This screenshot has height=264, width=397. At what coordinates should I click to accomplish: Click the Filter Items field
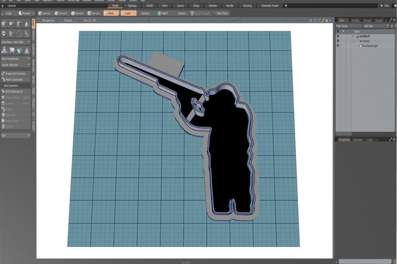click(349, 26)
